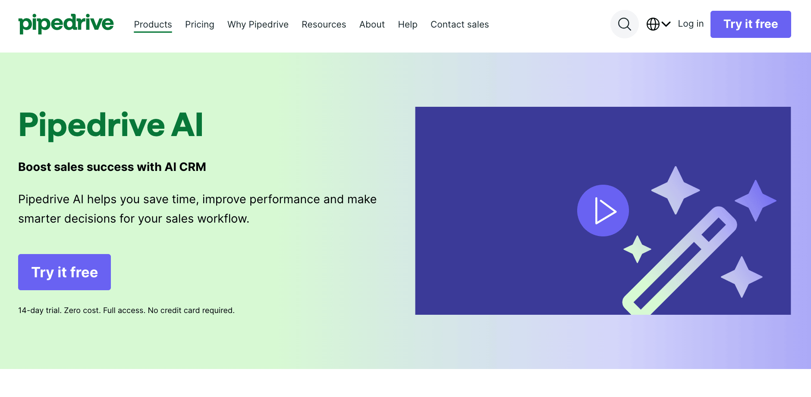Click the Log in link
This screenshot has height=397, width=811.
tap(691, 24)
